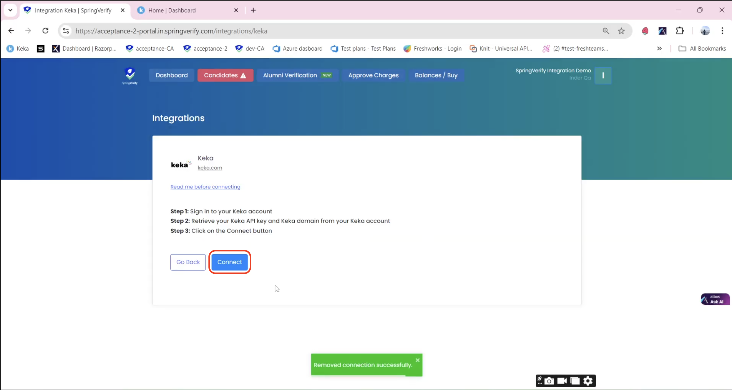Viewport: 732px width, 390px height.
Task: Switch to Home | Dashboard tab
Action: click(x=172, y=10)
